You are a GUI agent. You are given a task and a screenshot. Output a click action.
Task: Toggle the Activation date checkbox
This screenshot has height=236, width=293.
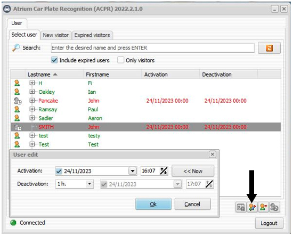[x=59, y=171]
